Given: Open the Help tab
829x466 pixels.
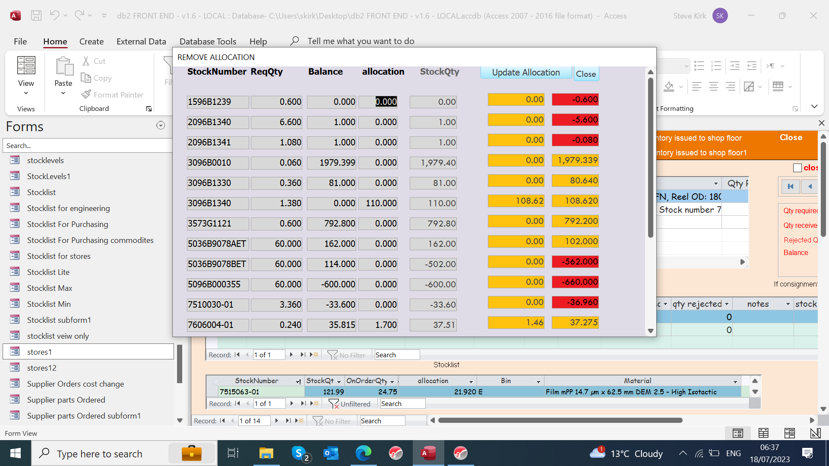Looking at the screenshot, I should [x=258, y=41].
